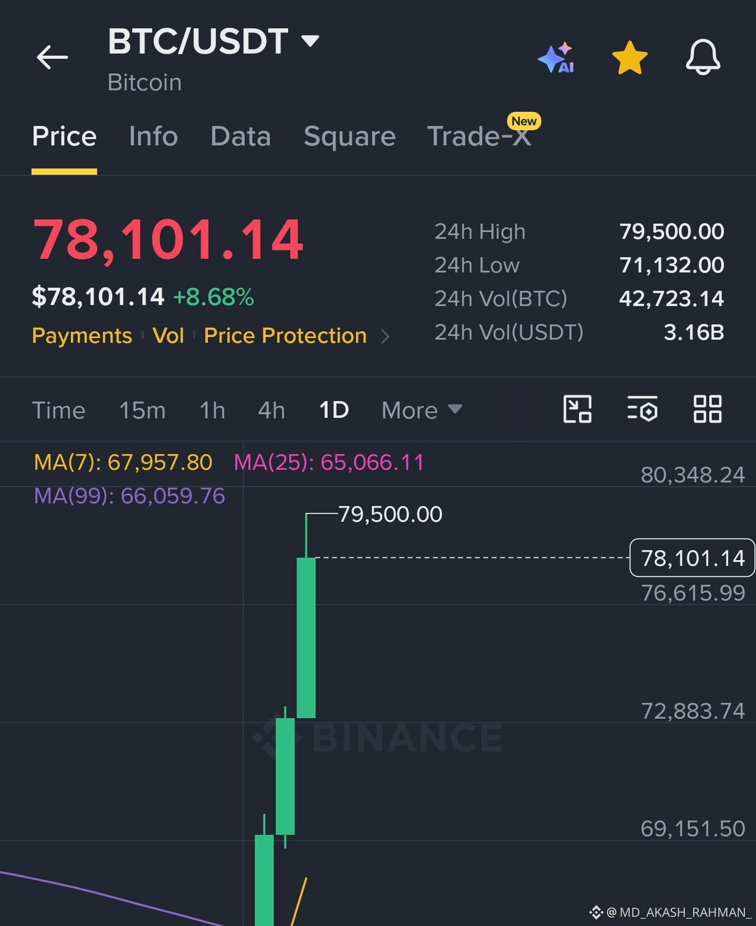
Task: Tap the $78,101.14 dollar price text
Action: coord(98,297)
